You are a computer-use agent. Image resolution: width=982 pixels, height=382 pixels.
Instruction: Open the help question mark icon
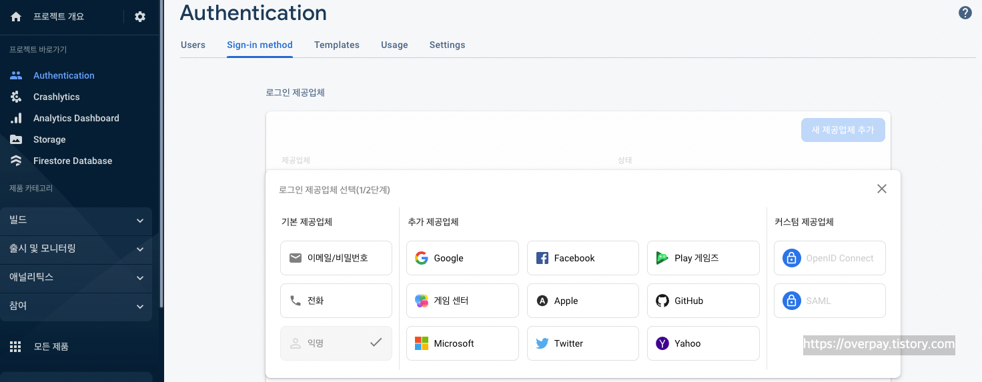click(x=965, y=13)
